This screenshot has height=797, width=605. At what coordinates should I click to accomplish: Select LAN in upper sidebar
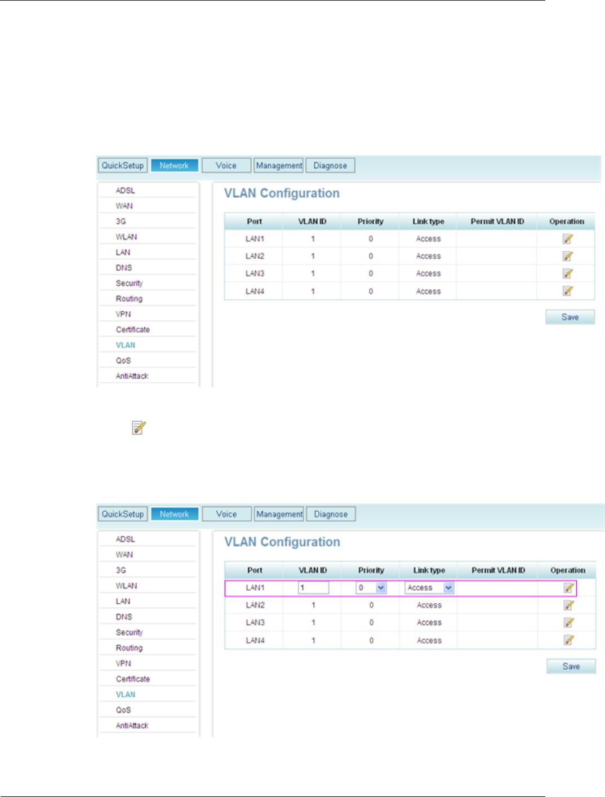point(123,253)
